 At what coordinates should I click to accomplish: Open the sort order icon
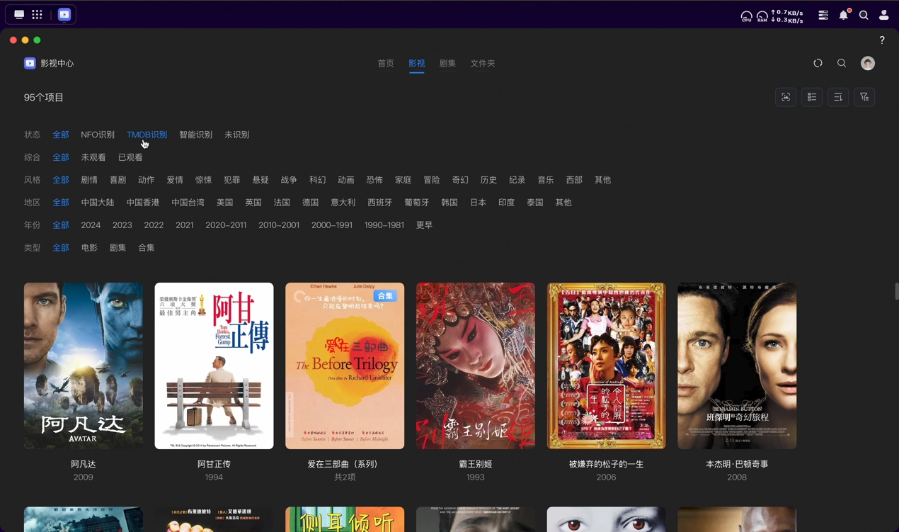click(x=838, y=97)
